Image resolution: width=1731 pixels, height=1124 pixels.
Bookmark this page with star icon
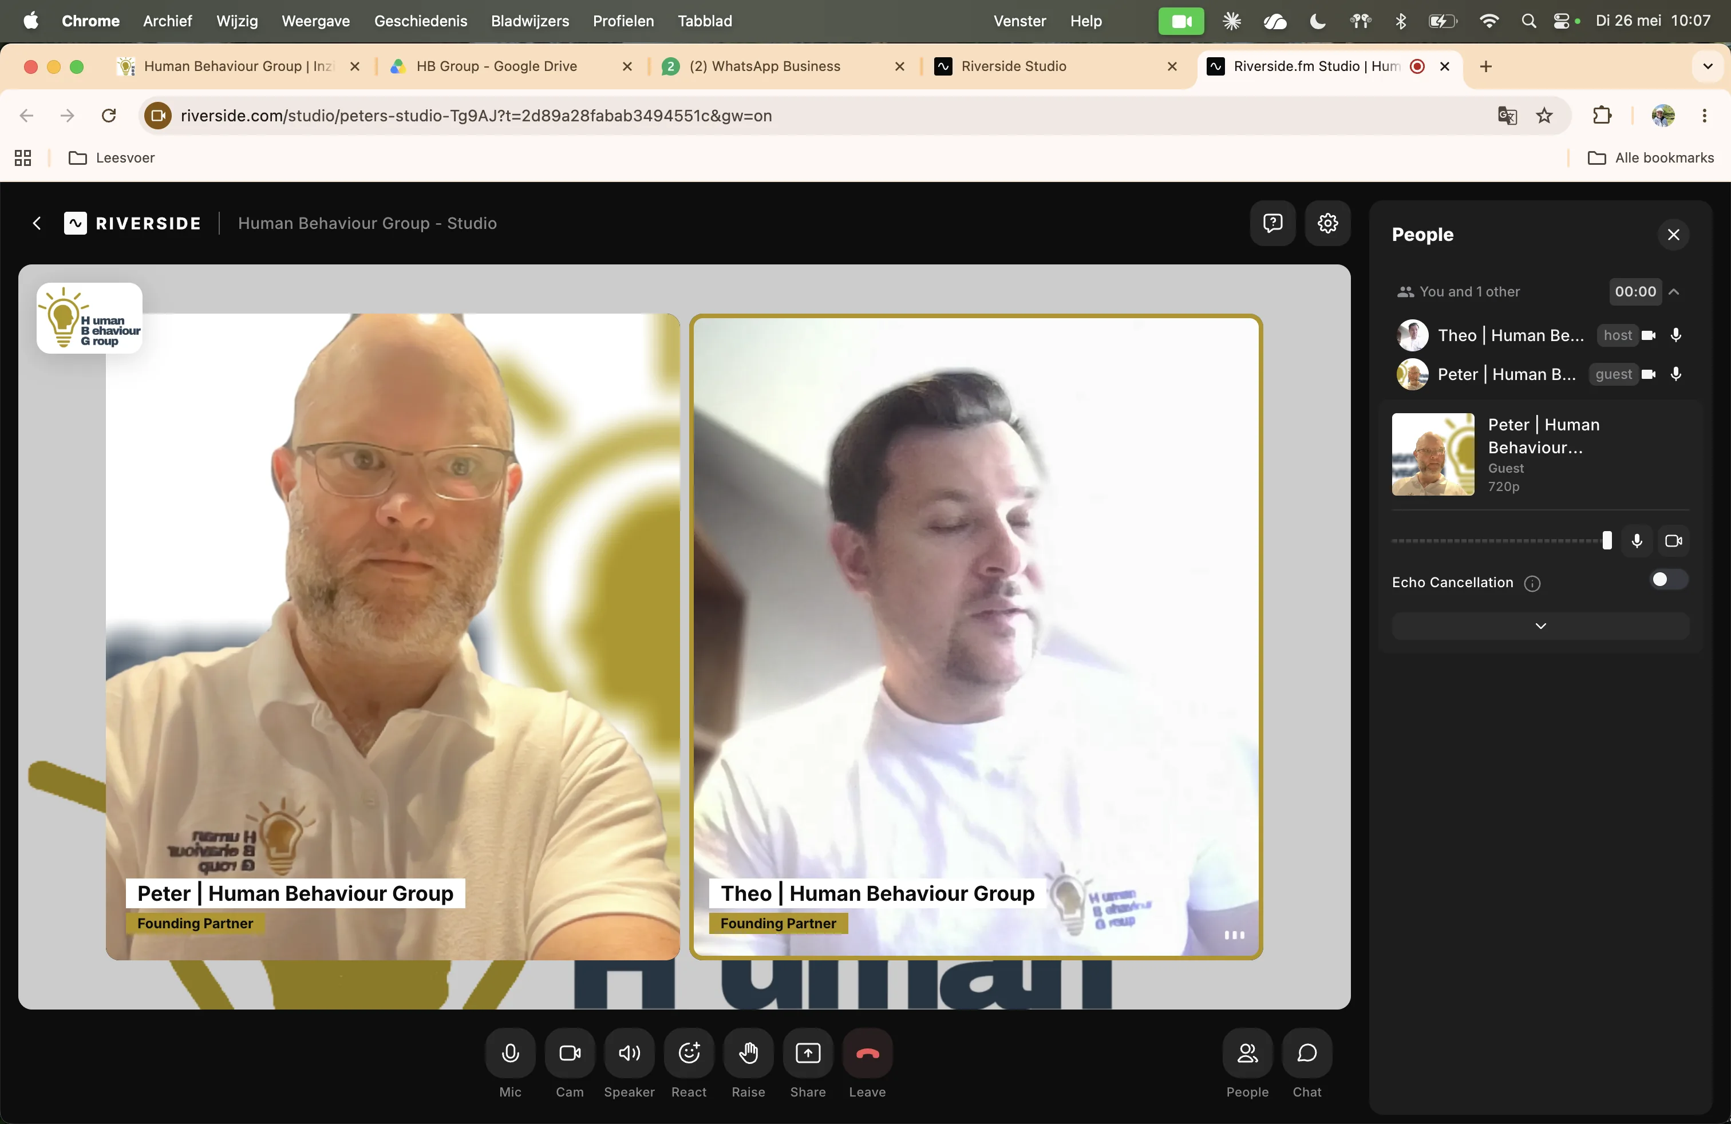[1544, 116]
